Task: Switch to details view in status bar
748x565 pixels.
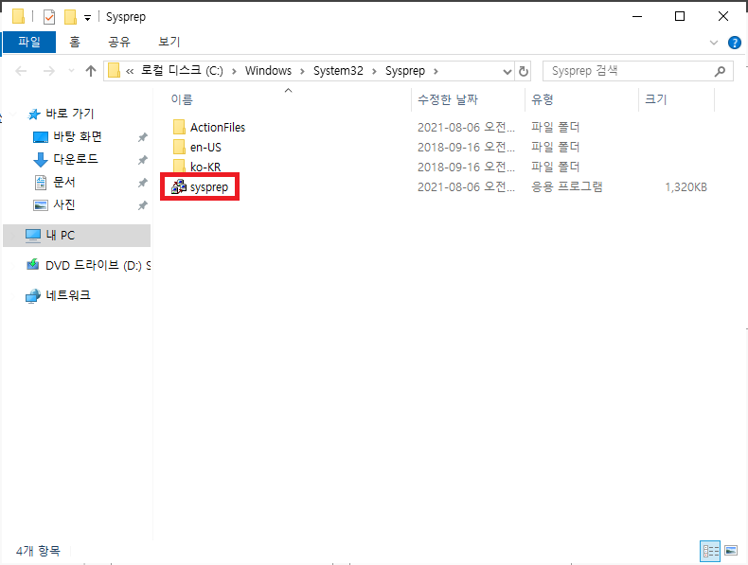Action: [710, 552]
